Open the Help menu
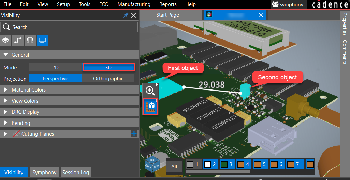Viewport: 350px width, 180px height. (x=190, y=4)
